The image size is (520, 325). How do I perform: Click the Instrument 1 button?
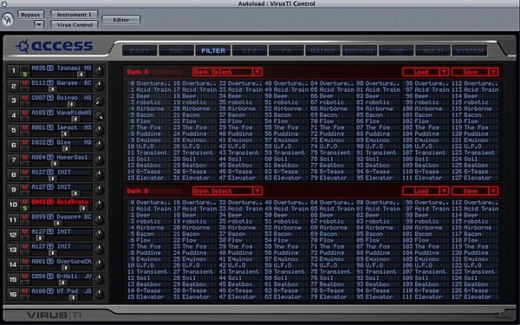75,15
